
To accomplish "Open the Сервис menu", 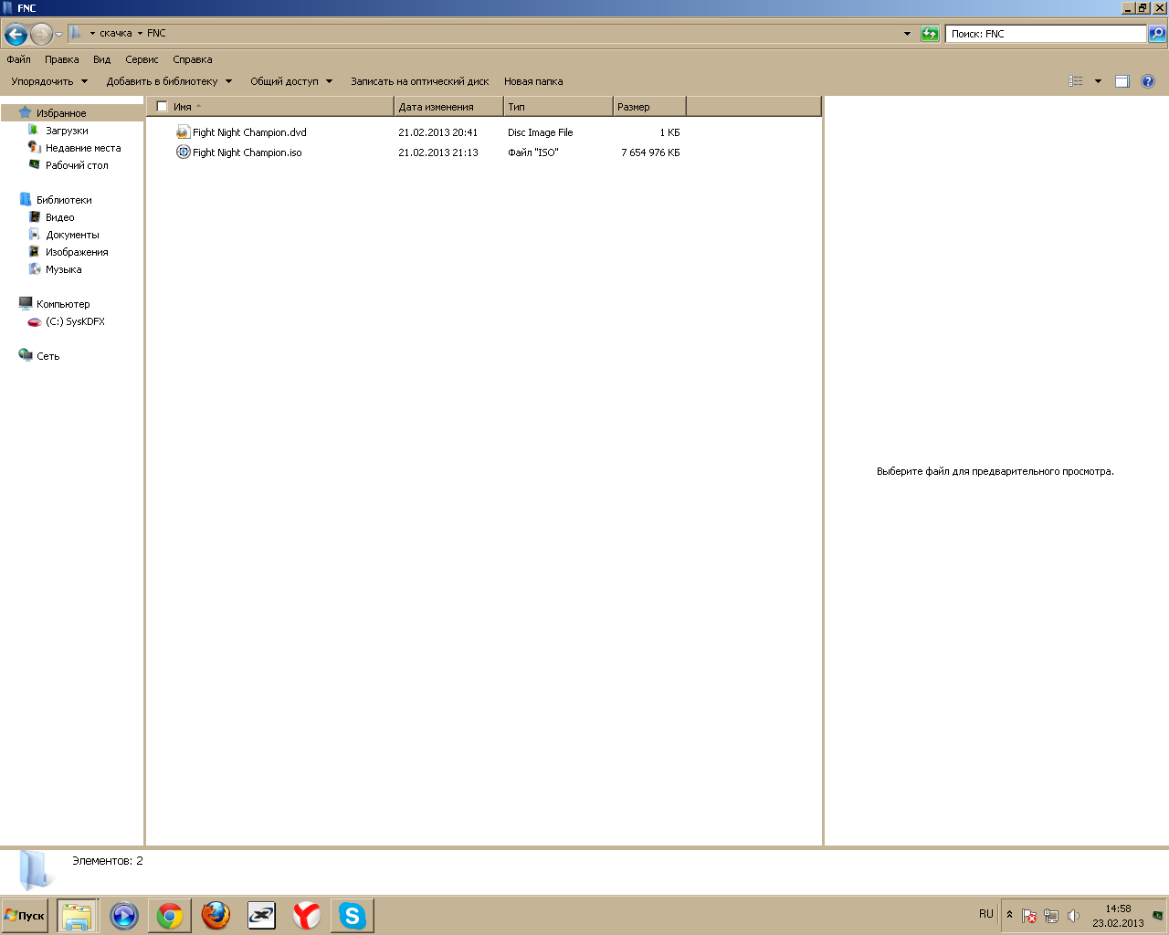I will pyautogui.click(x=142, y=59).
